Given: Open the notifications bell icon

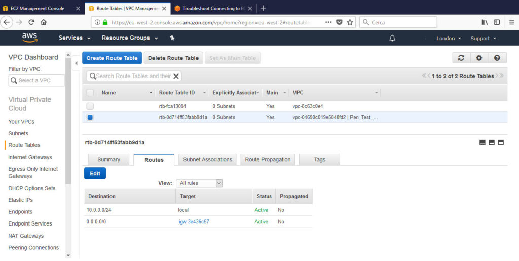Looking at the screenshot, I should pos(392,38).
